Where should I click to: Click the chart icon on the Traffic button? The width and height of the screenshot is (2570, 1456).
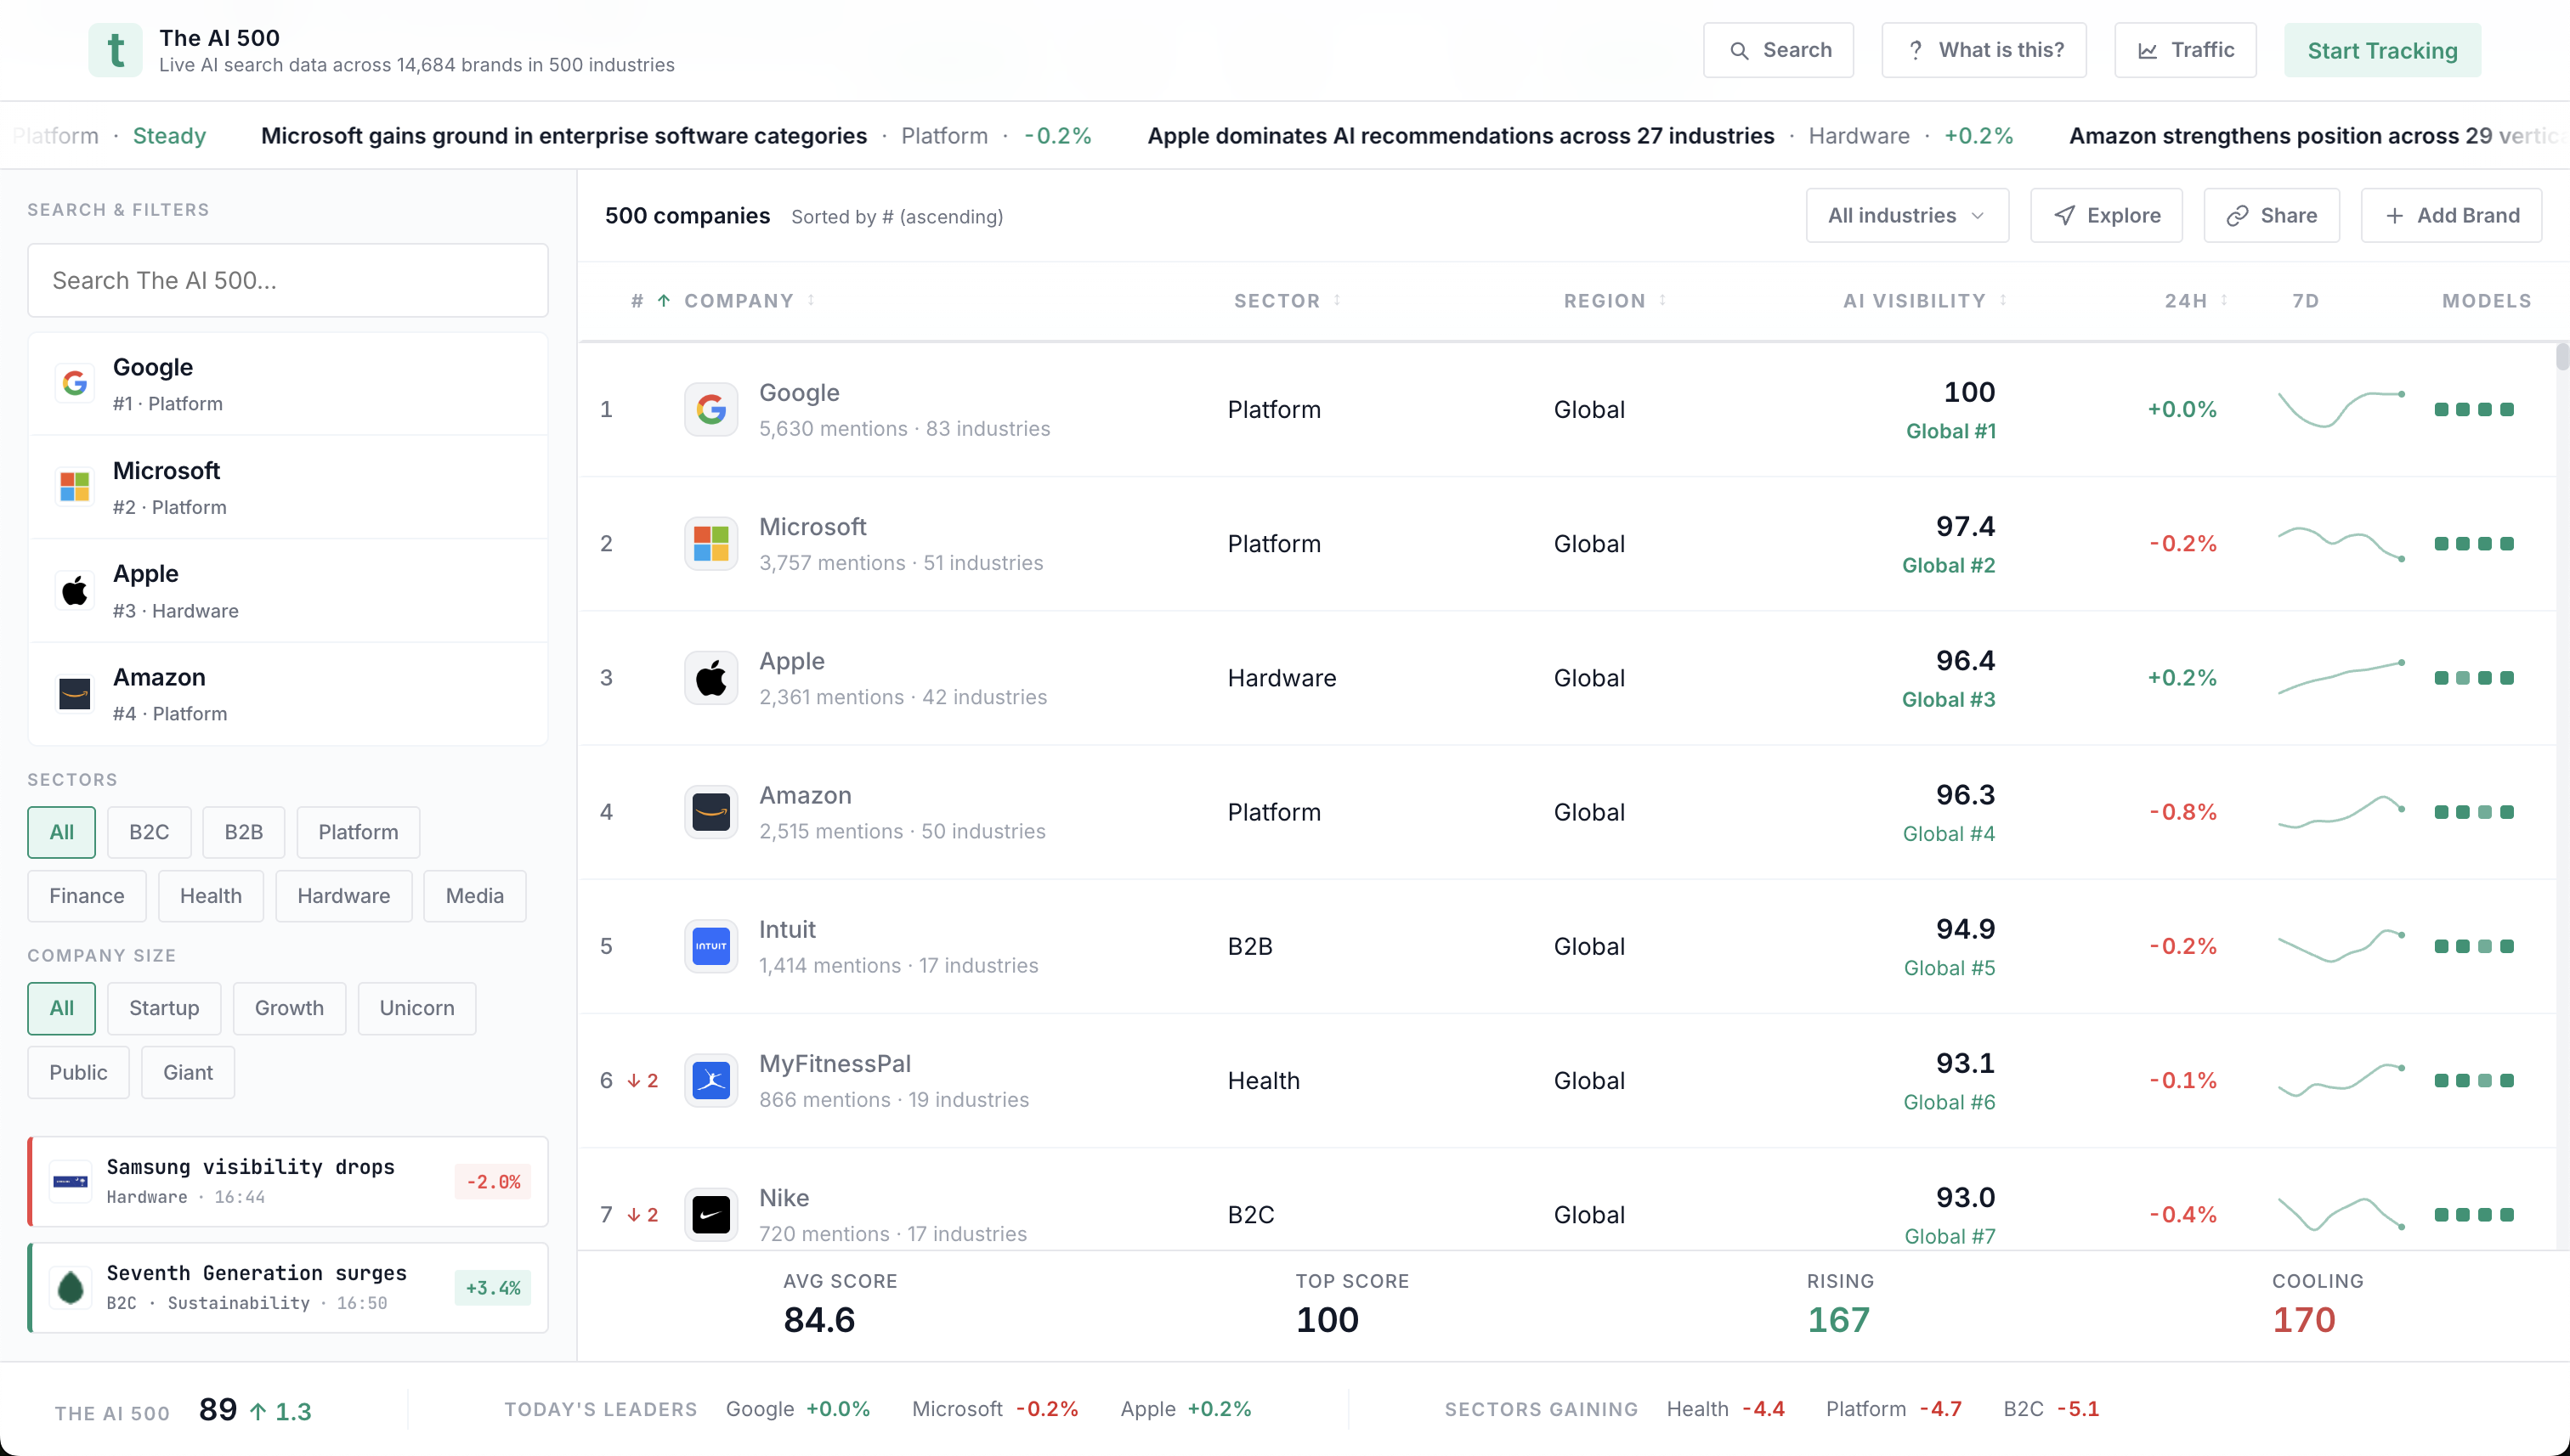coord(2148,49)
